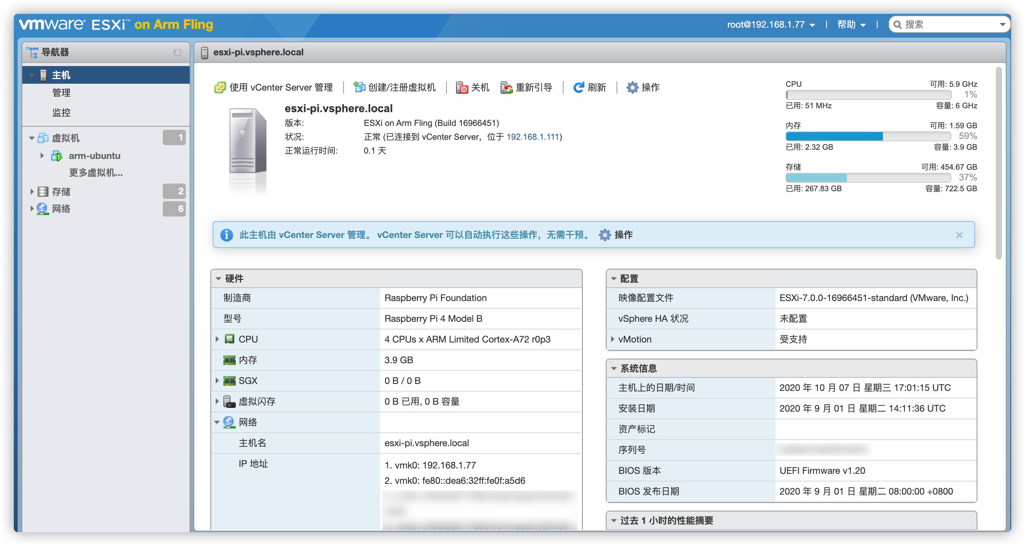This screenshot has height=546, width=1025.
Task: Click the virtual machines (虚拟机) icon in navigator
Action: 43,138
